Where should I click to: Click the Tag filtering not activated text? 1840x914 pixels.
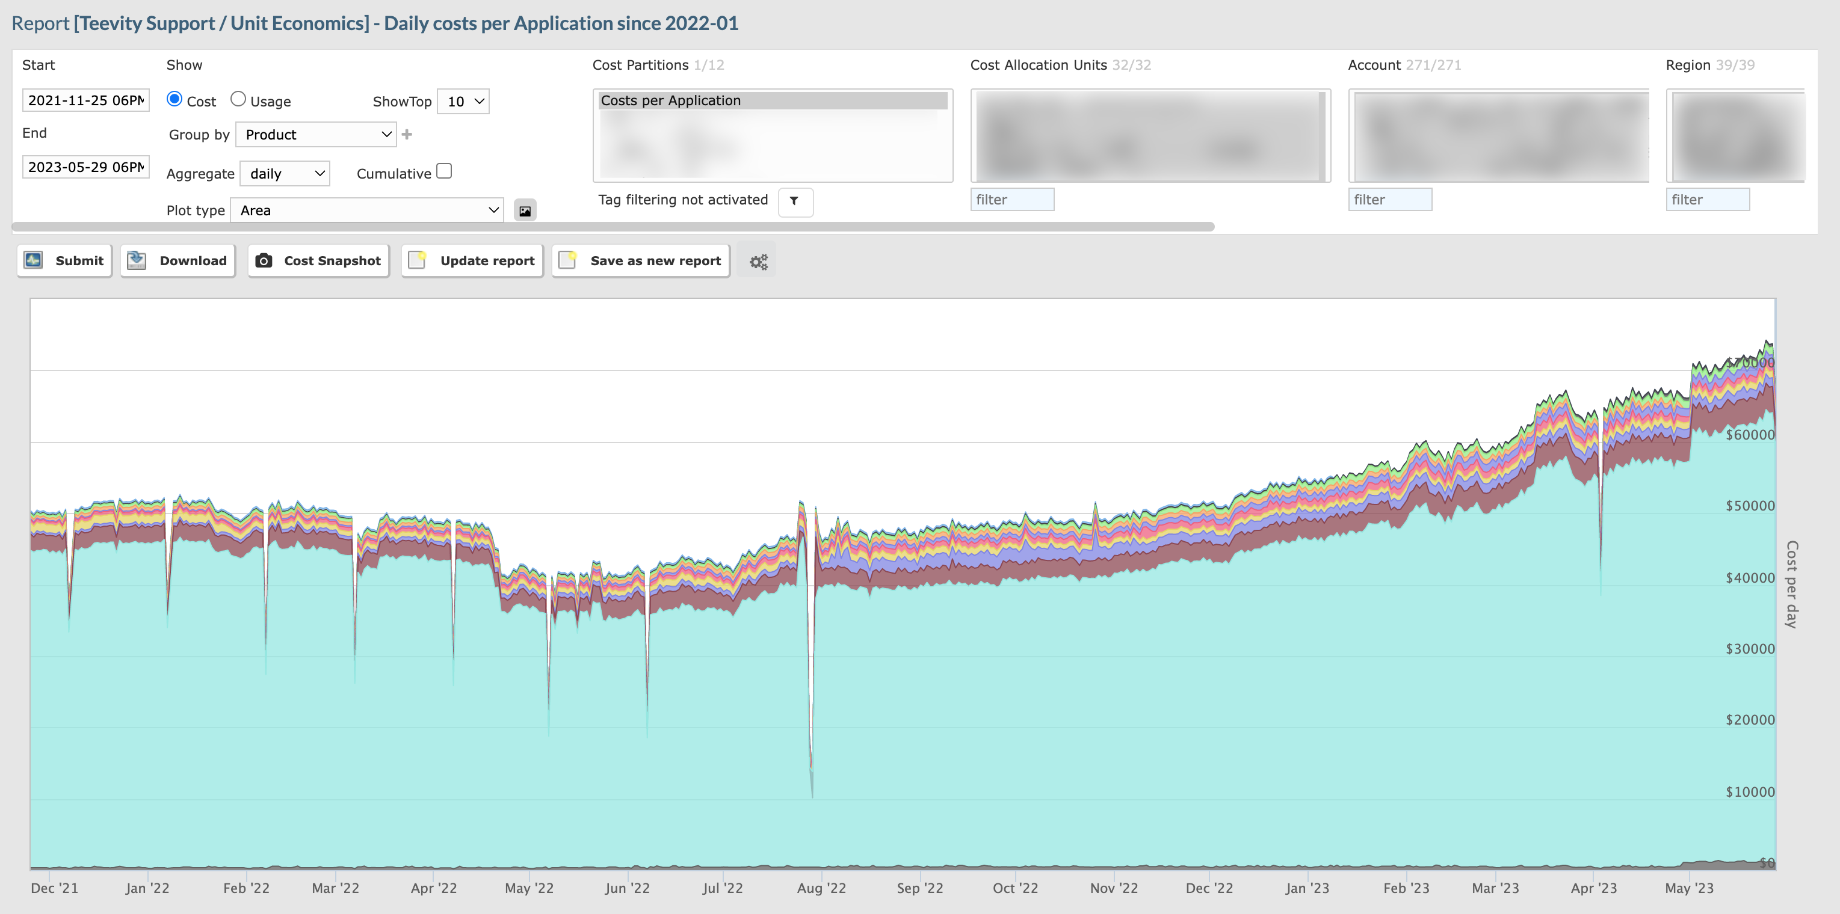click(x=683, y=200)
